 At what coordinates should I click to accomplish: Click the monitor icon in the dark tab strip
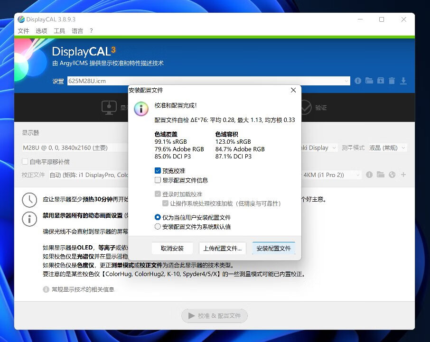click(109, 107)
